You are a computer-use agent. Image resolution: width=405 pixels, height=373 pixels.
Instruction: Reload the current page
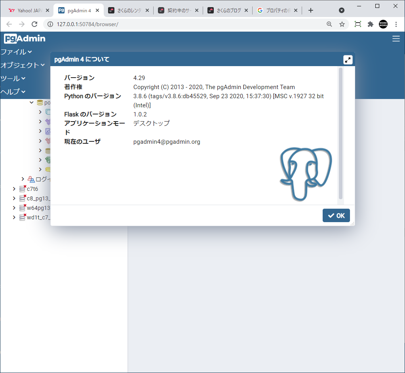point(34,24)
